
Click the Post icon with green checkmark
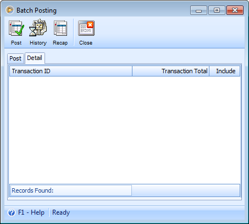(16, 28)
